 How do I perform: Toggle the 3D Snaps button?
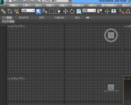(x=122, y=11)
